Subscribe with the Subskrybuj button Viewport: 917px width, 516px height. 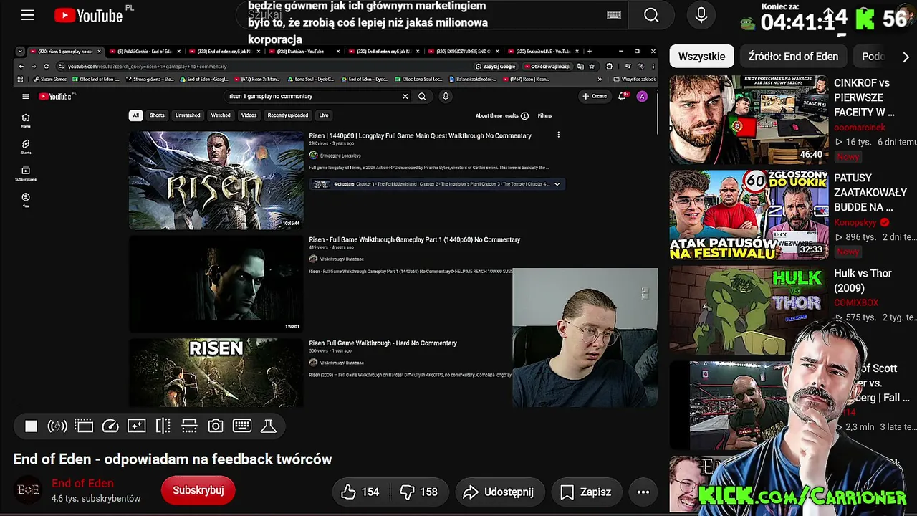(x=198, y=490)
